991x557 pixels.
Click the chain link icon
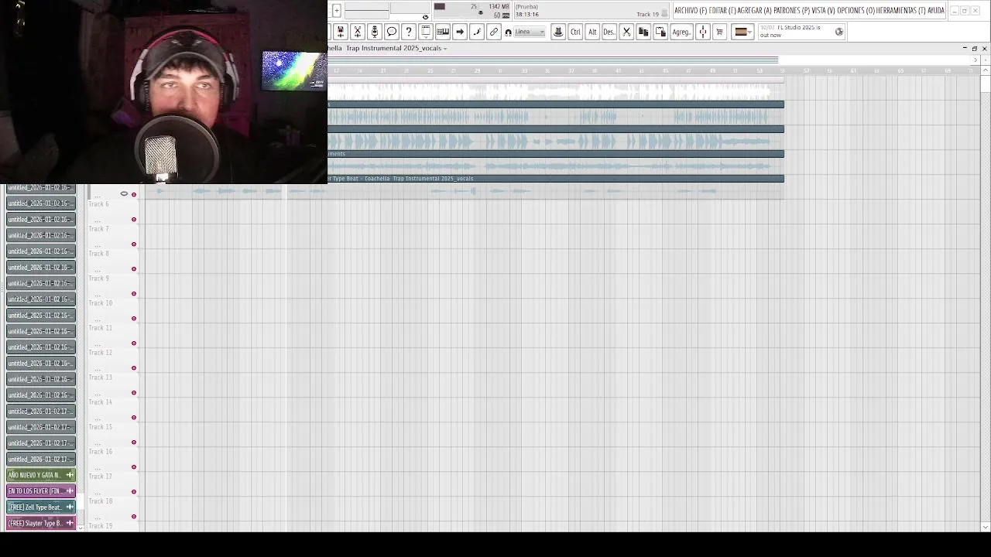[x=493, y=32]
